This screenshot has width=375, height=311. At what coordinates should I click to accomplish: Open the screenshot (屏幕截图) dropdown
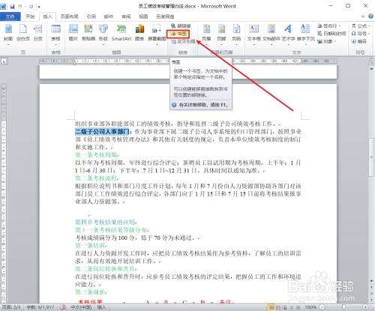point(157,34)
